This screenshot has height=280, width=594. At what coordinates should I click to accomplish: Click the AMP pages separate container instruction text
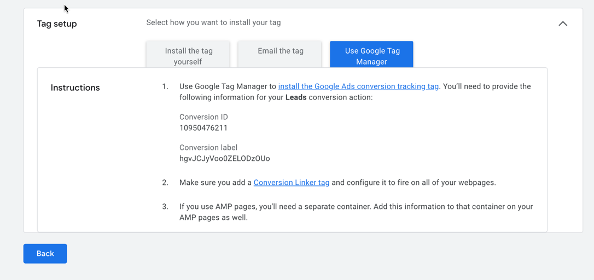coord(356,212)
